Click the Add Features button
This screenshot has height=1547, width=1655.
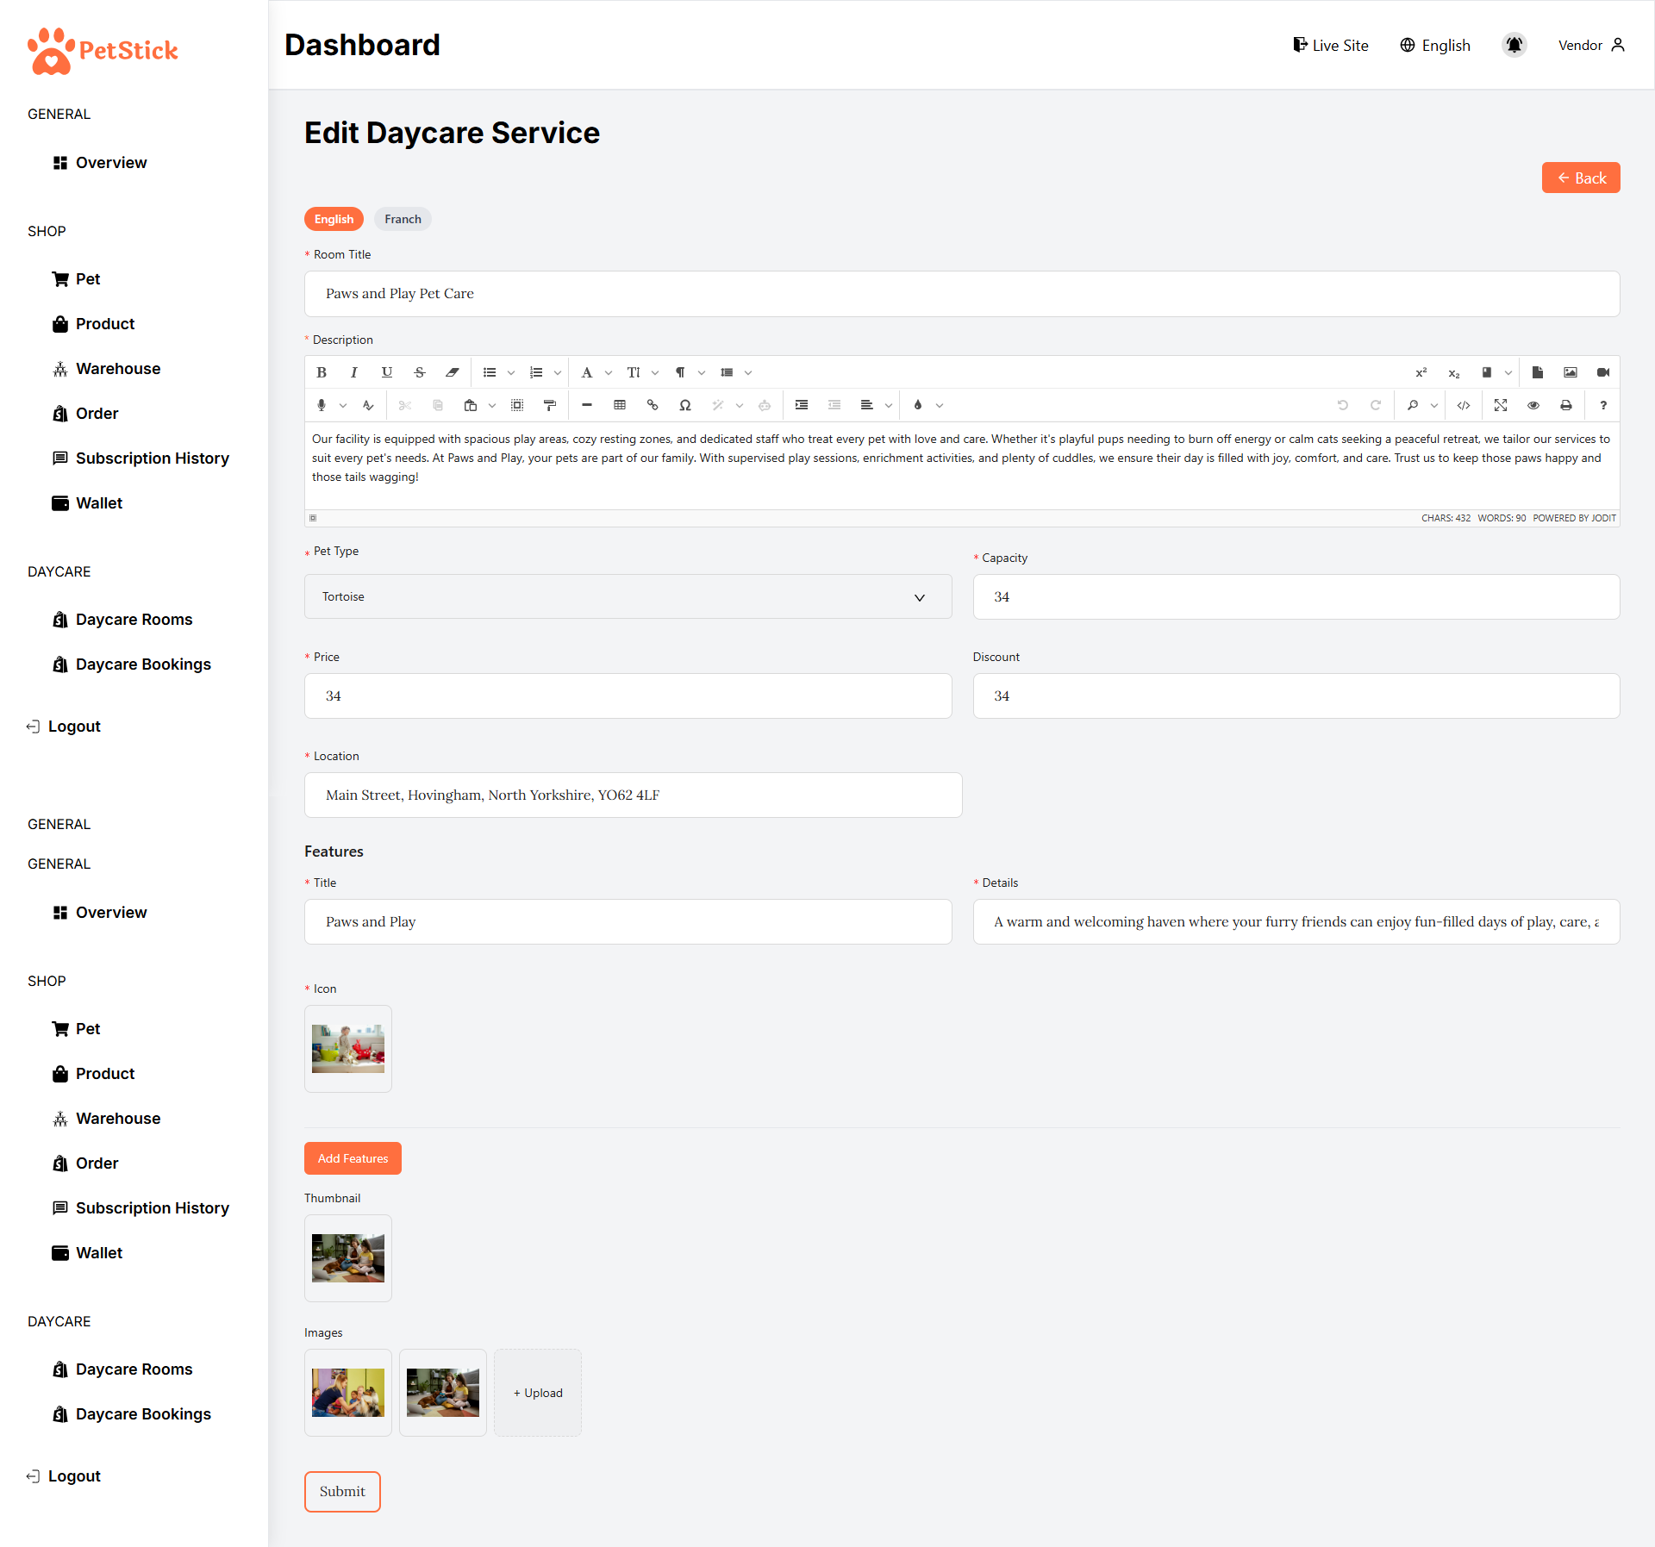353,1158
